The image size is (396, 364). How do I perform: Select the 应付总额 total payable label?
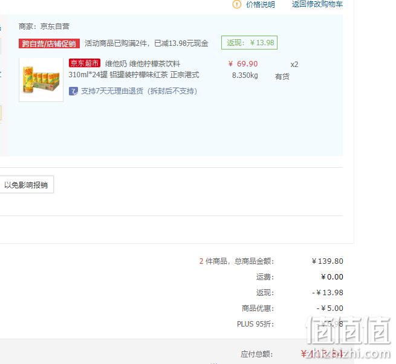point(257,354)
